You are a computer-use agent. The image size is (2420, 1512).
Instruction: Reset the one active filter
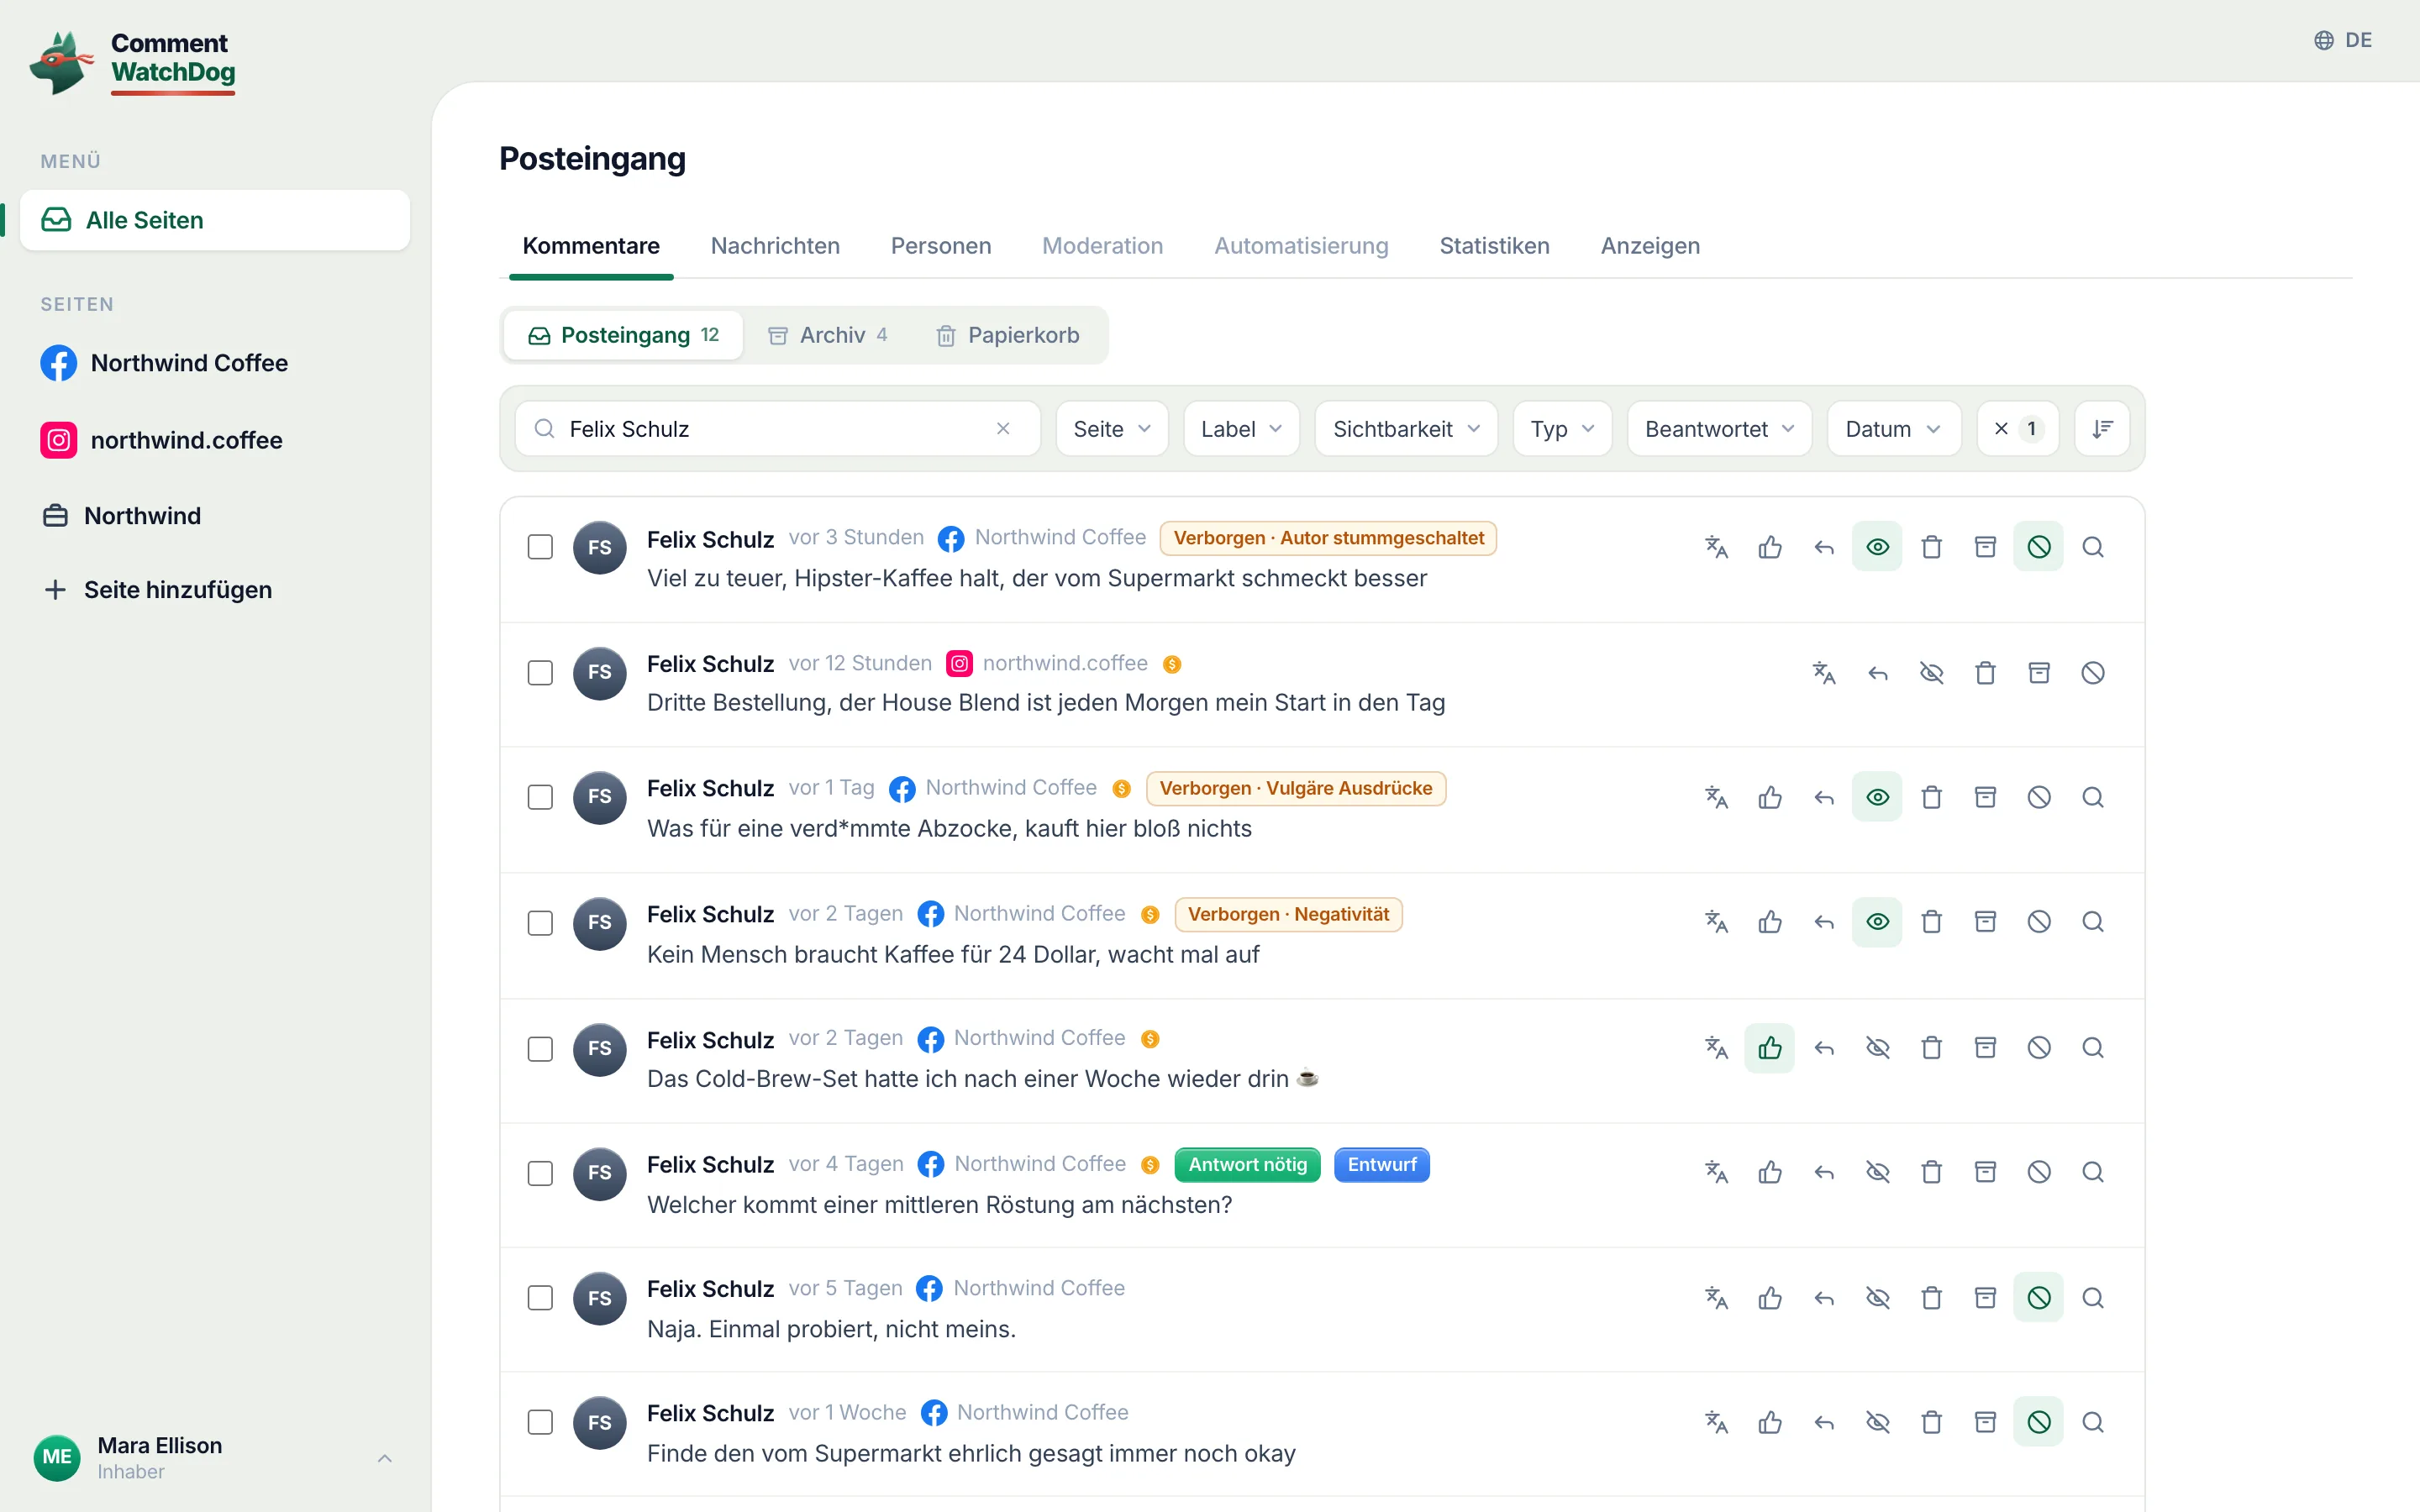click(x=2017, y=429)
